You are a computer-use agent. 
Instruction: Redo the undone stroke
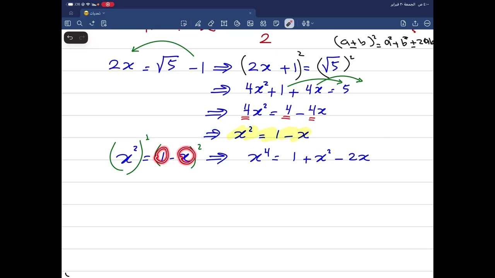(x=82, y=37)
